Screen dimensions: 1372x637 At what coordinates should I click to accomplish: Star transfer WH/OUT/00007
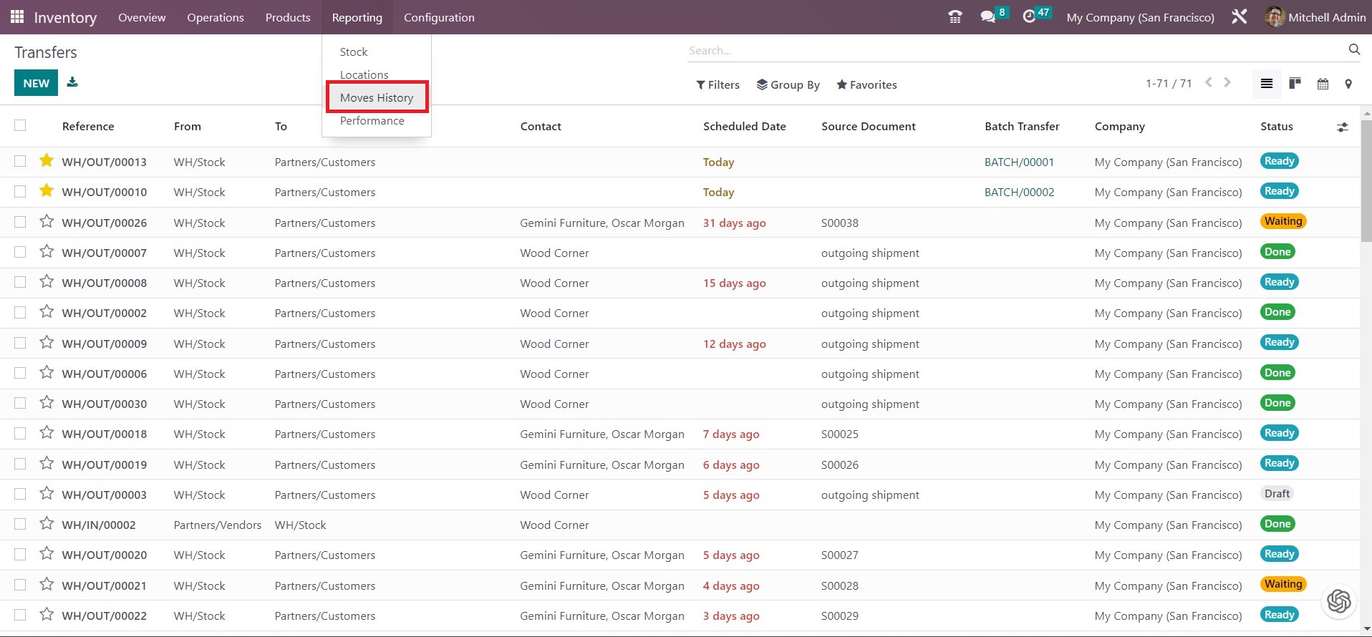pos(47,251)
